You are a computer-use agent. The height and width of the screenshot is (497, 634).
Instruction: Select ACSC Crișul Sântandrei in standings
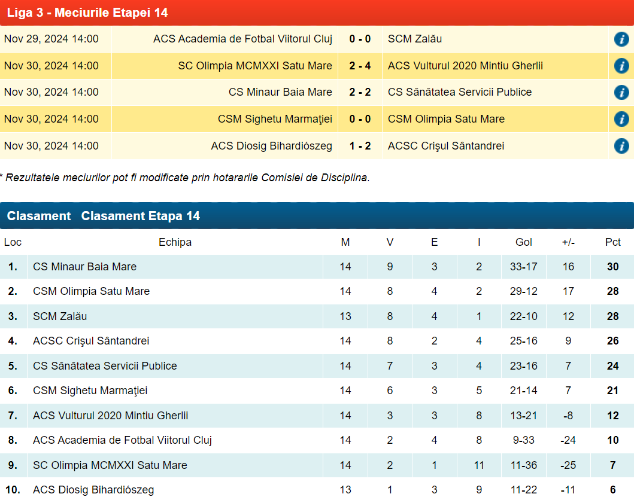[x=91, y=341]
